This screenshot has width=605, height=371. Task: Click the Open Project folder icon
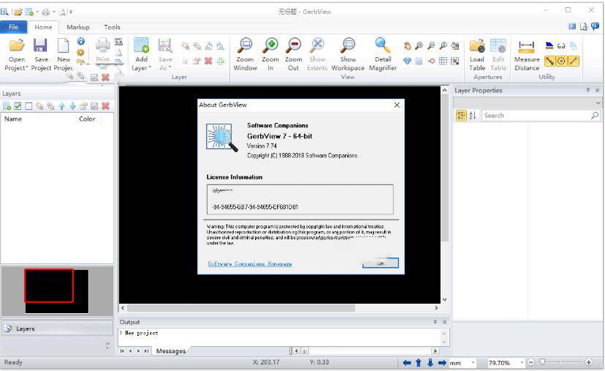click(x=17, y=45)
